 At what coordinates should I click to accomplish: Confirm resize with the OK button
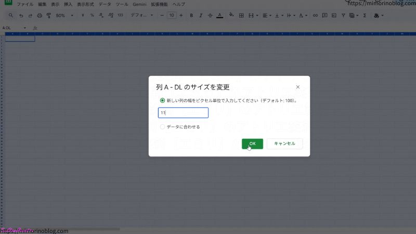click(252, 144)
